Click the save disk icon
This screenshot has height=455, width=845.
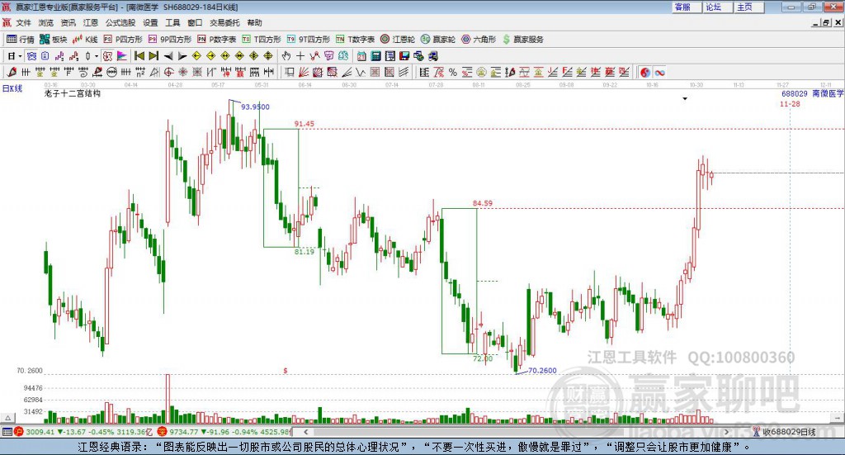click(404, 56)
